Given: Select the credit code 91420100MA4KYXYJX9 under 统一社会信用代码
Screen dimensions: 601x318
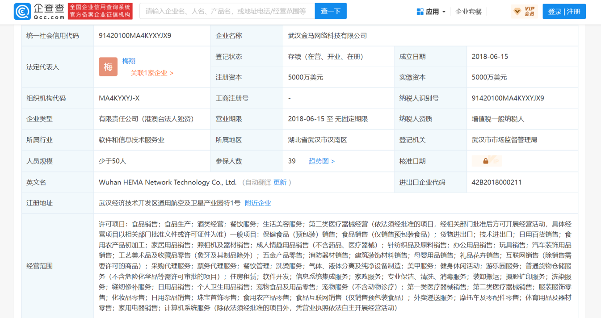Looking at the screenshot, I should tap(135, 35).
